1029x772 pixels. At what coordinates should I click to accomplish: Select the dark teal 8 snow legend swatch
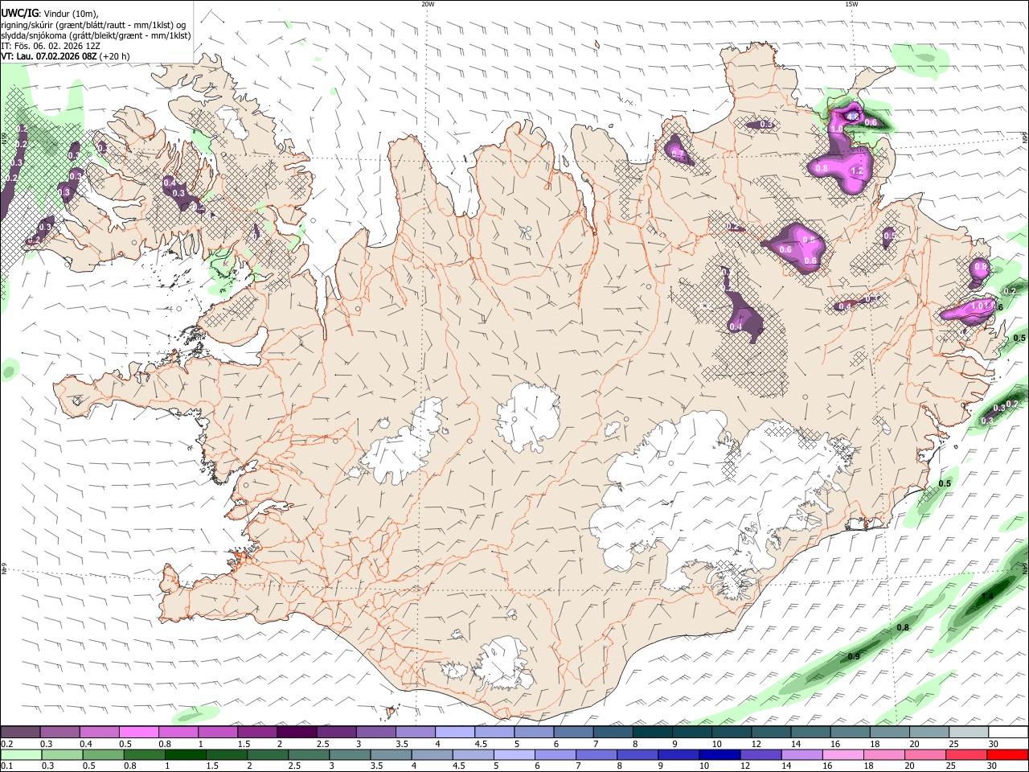[x=653, y=733]
